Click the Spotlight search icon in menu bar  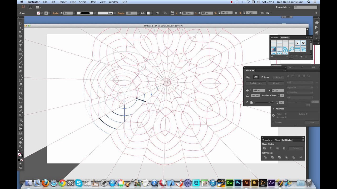point(309,2)
